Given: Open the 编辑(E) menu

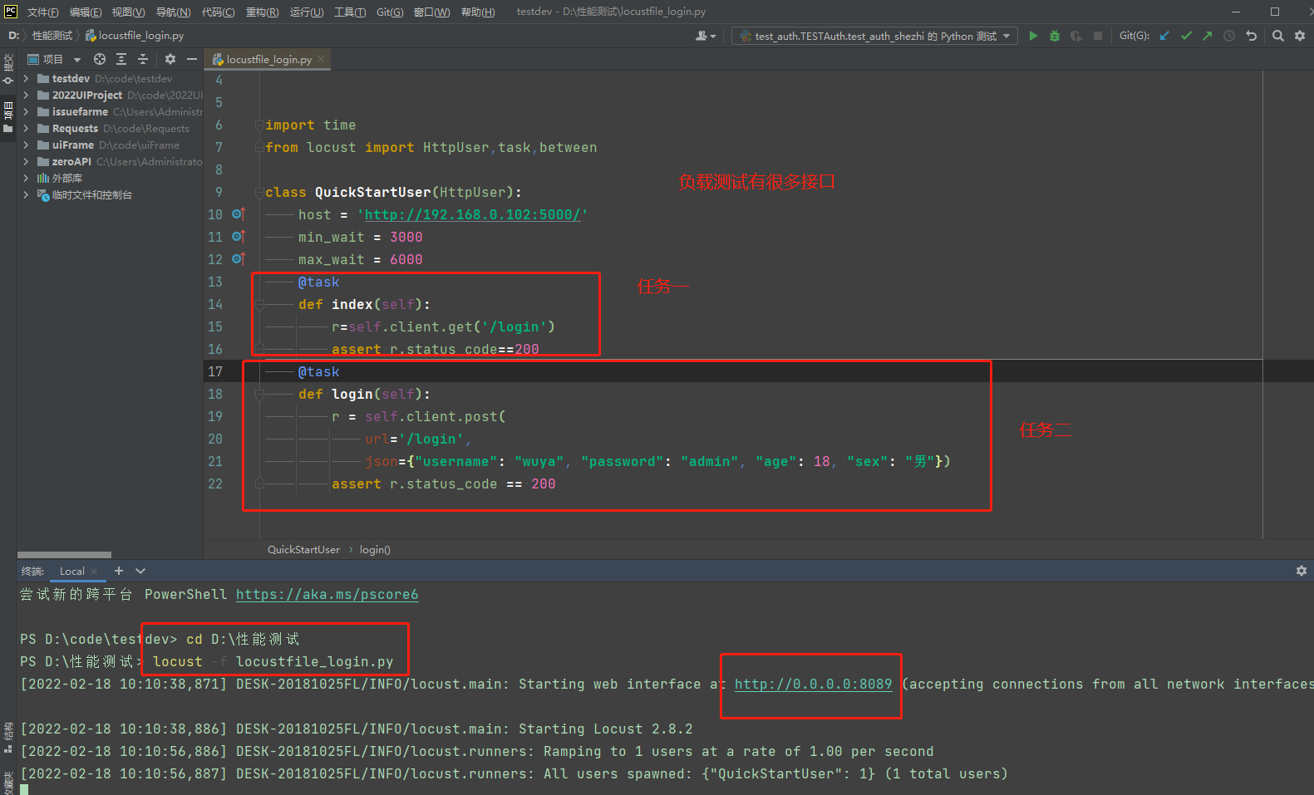Looking at the screenshot, I should click(x=86, y=12).
